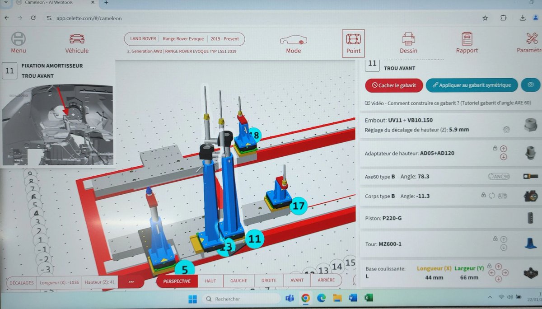Select jig point marker 17 in 3D view
The width and height of the screenshot is (542, 309).
[298, 206]
